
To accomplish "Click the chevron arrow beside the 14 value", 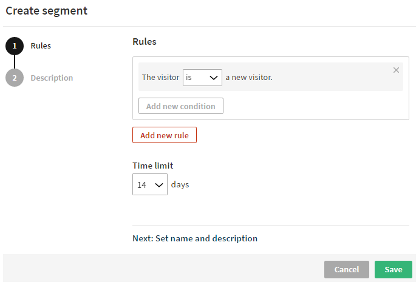I will 159,184.
